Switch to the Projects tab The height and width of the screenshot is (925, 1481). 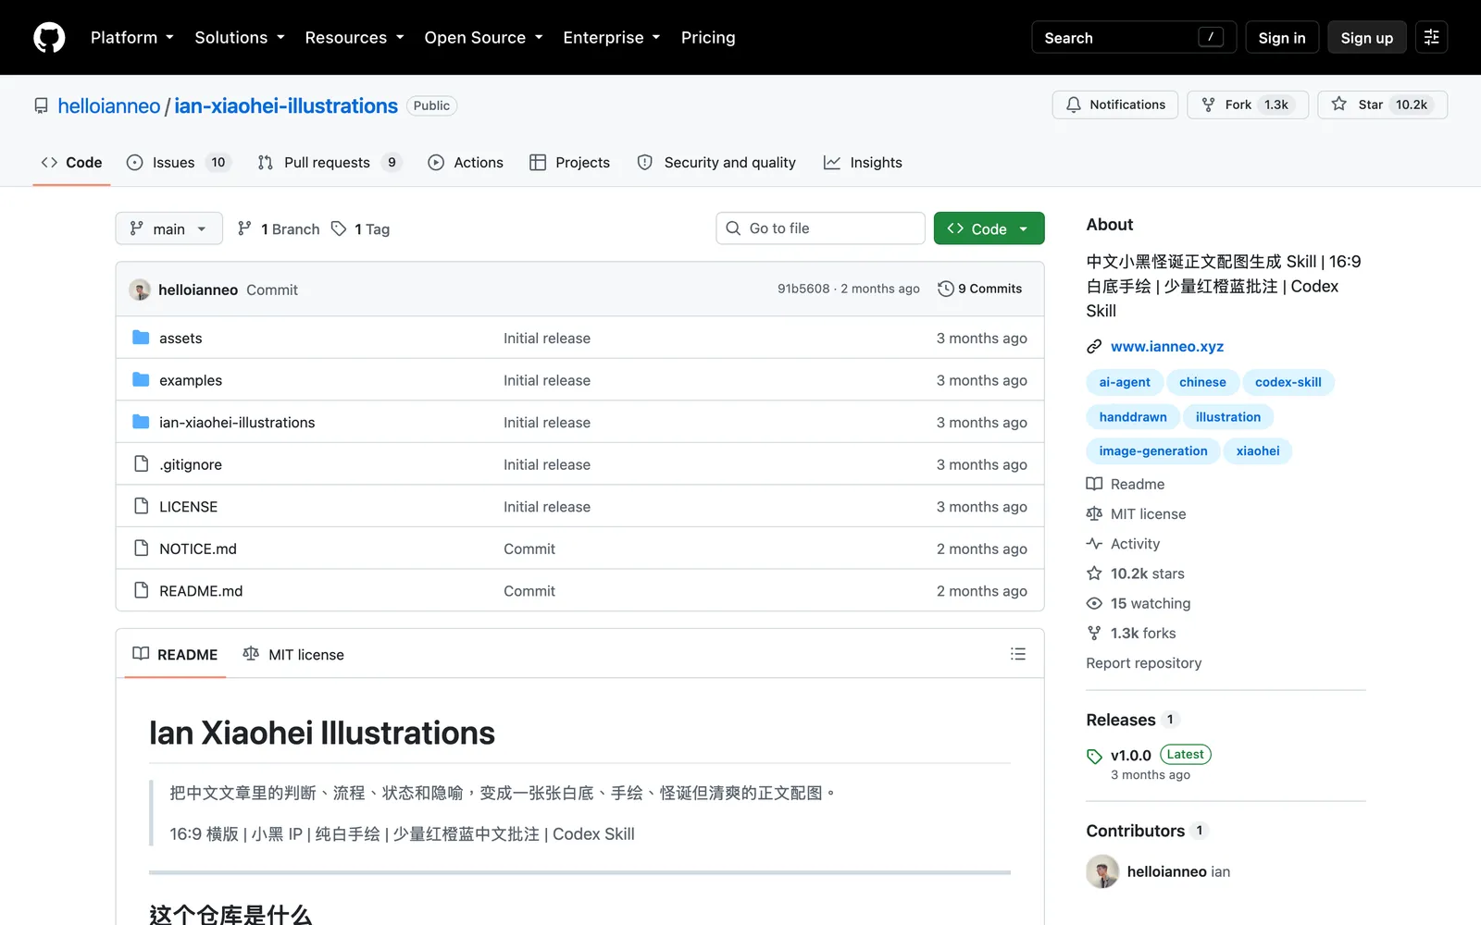click(569, 163)
